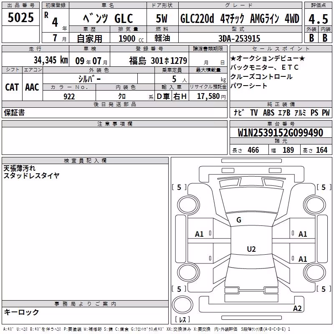Viewport: 334px width, 334px height.
Task: Click the U2 mark on roof
Action: coord(251,249)
